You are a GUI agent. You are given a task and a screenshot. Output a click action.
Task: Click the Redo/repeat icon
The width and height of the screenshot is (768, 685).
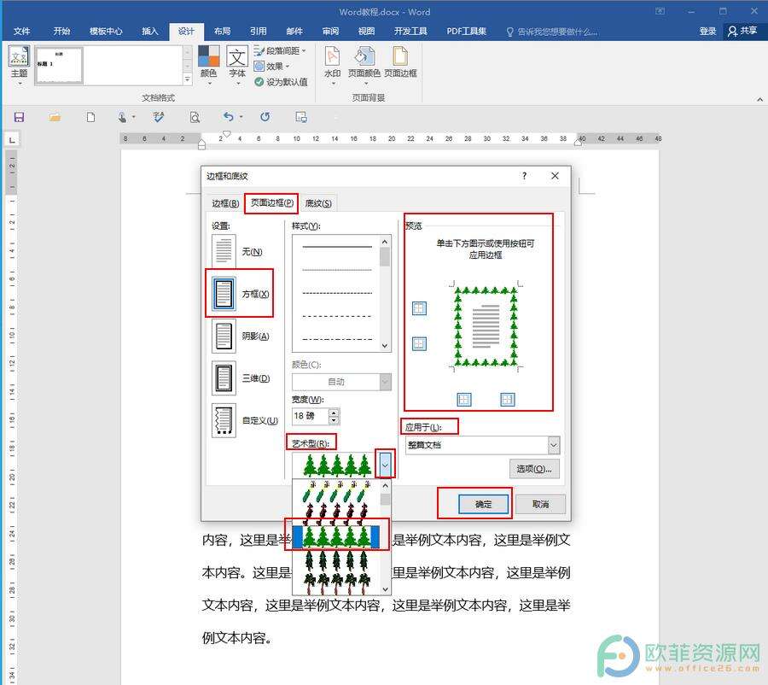tap(265, 117)
